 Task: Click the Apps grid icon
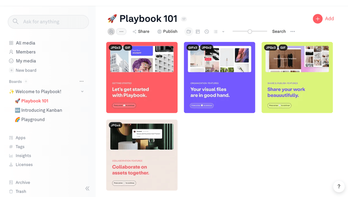(x=11, y=138)
